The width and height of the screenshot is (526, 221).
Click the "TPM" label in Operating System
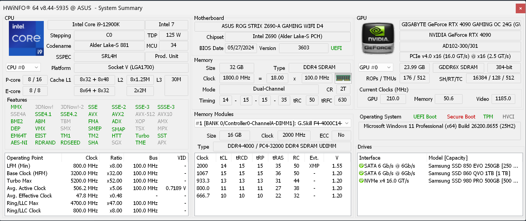click(x=488, y=117)
